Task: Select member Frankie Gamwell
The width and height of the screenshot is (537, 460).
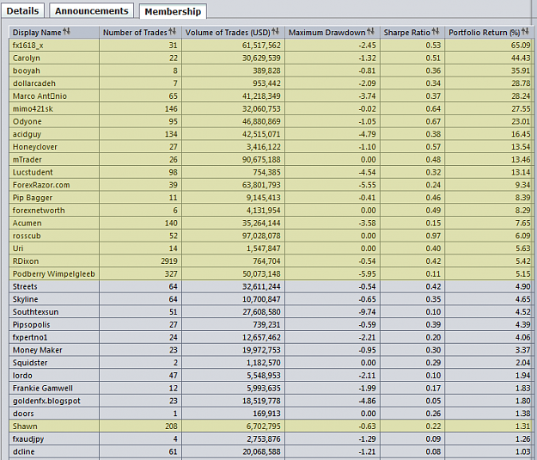Action: click(x=42, y=388)
